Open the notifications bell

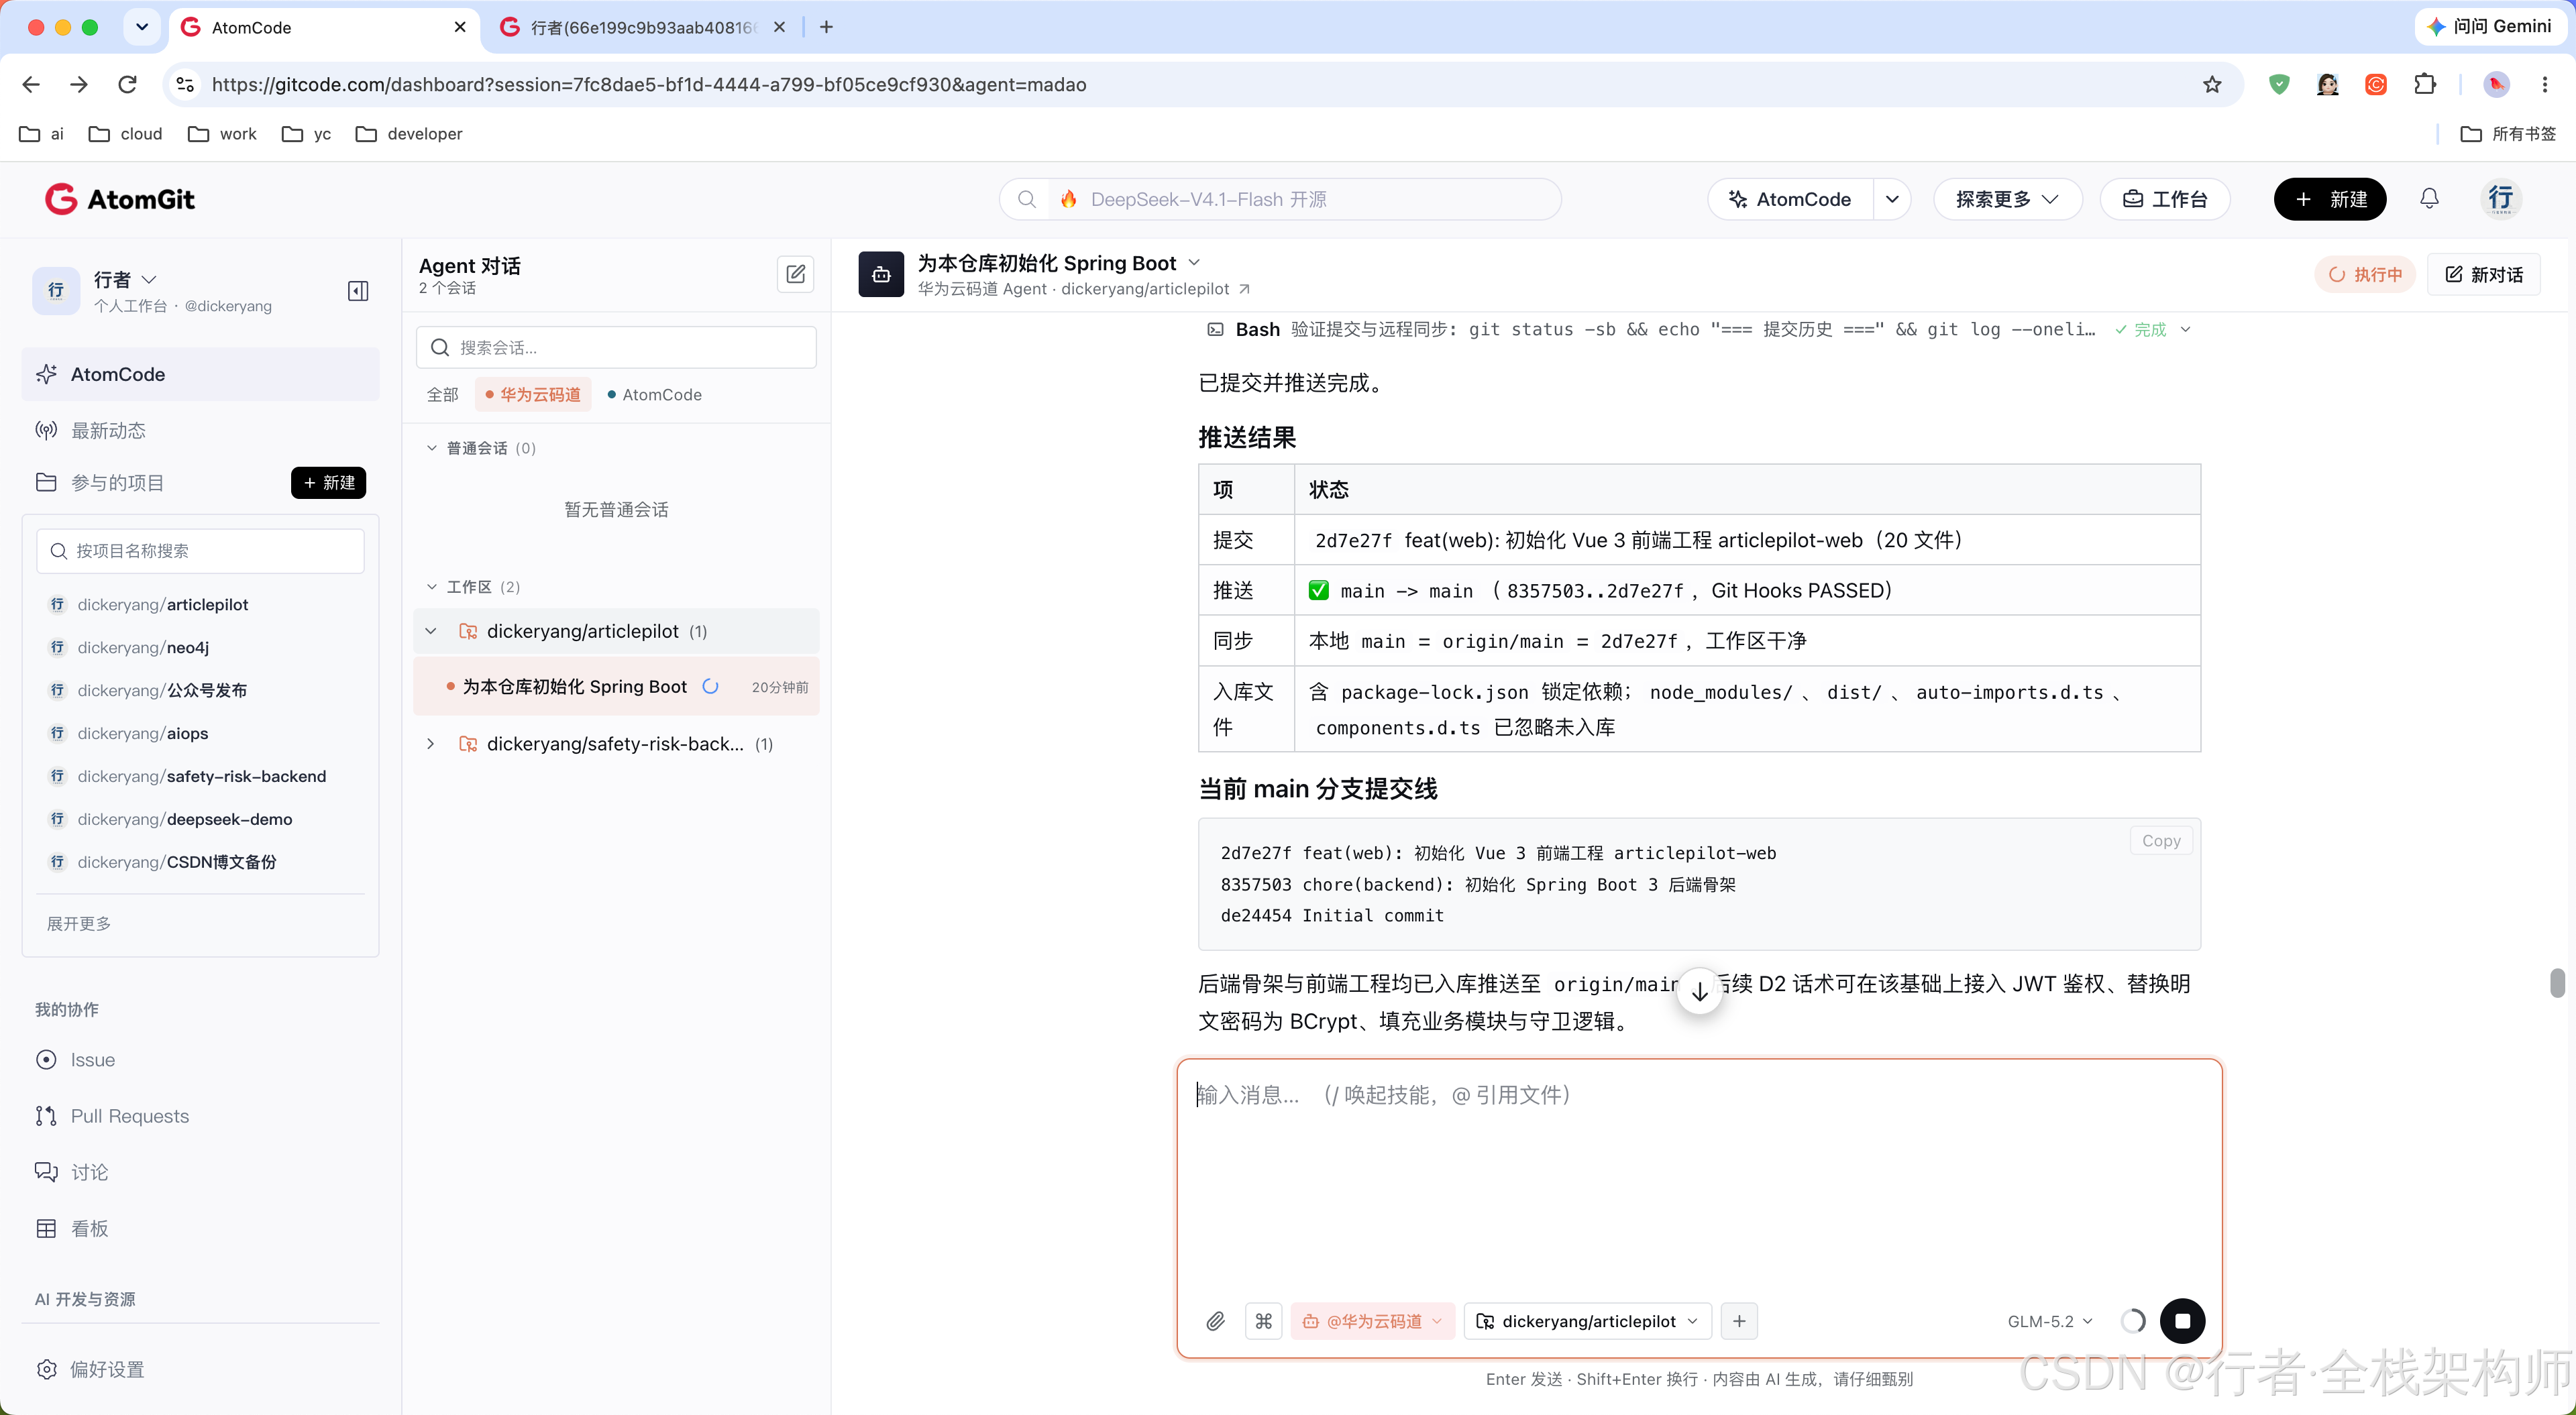click(x=2429, y=199)
